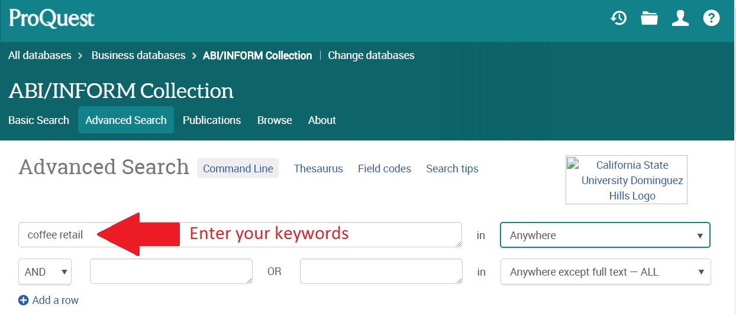
Task: Open the help question mark icon
Action: click(711, 18)
